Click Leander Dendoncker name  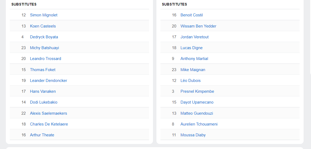[x=48, y=81]
